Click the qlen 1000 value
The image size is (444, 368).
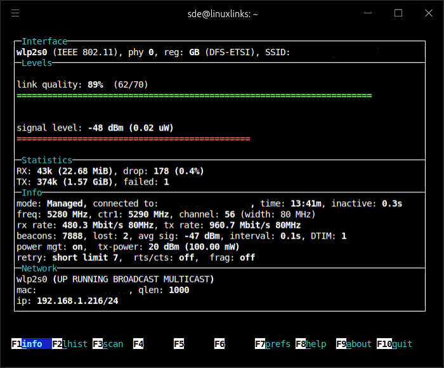point(179,290)
